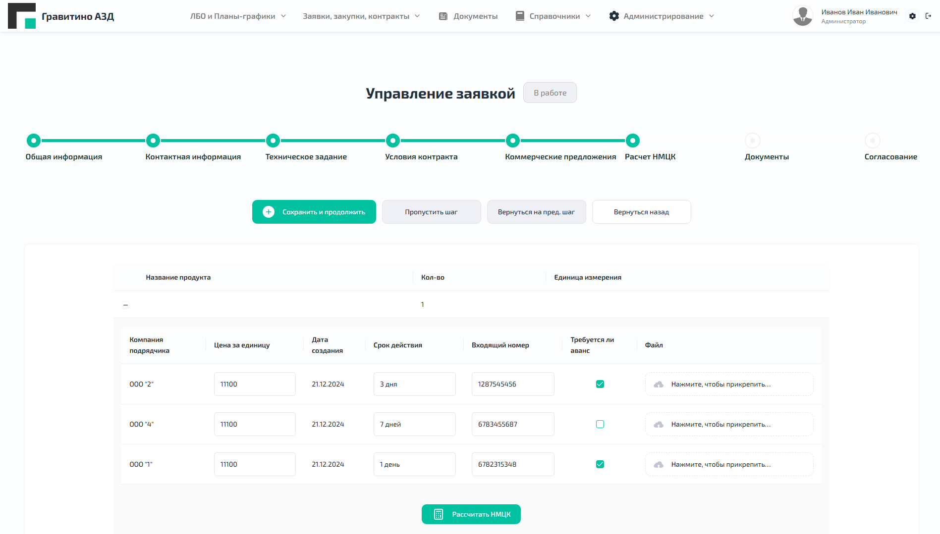This screenshot has height=534, width=940.
Task: Collapse the product row using the minus control
Action: coord(125,304)
